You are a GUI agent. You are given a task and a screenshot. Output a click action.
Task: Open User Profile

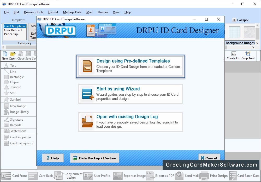(x=97, y=176)
